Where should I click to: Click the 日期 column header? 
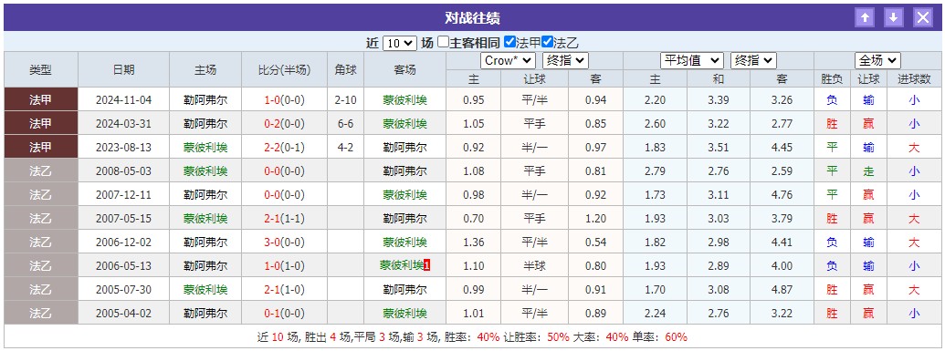tap(123, 69)
